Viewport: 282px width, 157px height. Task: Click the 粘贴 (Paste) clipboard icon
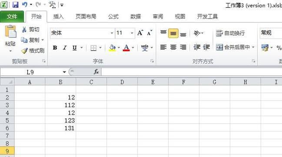(x=10, y=31)
